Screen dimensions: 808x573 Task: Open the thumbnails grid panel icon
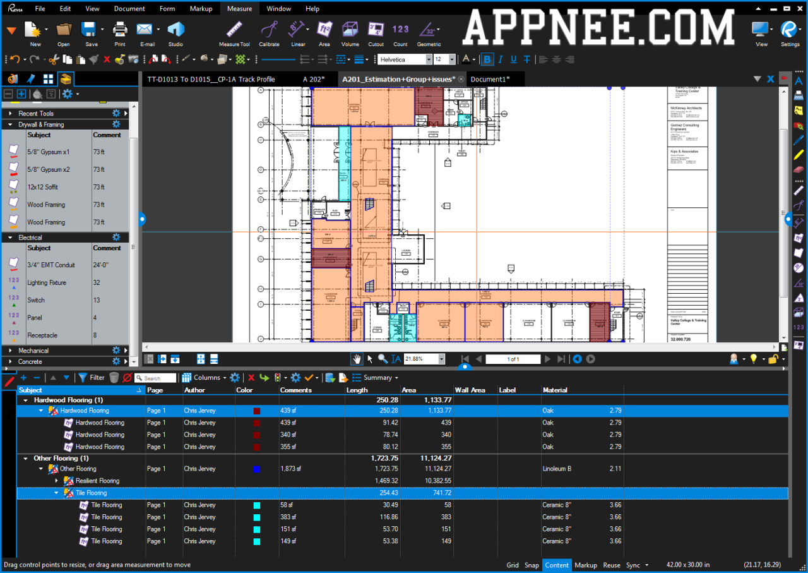pyautogui.click(x=48, y=79)
